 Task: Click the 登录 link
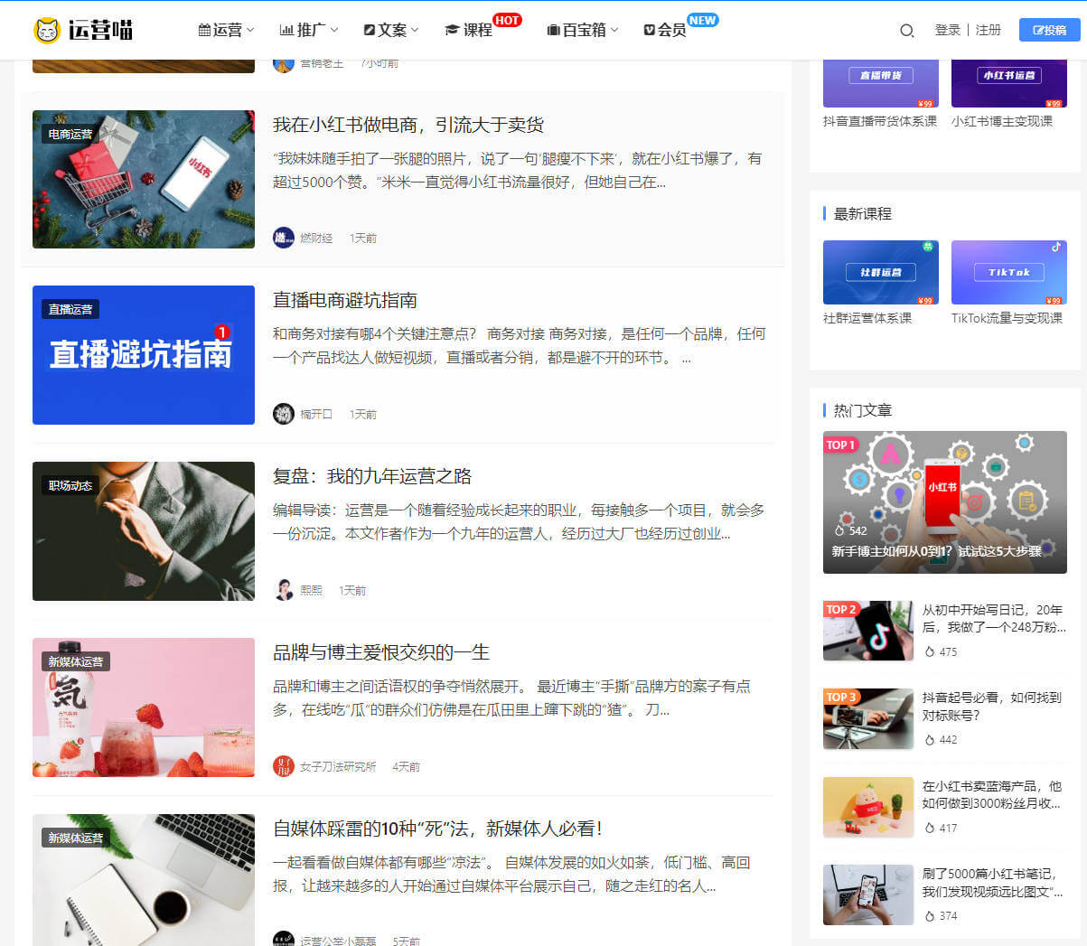click(x=947, y=30)
